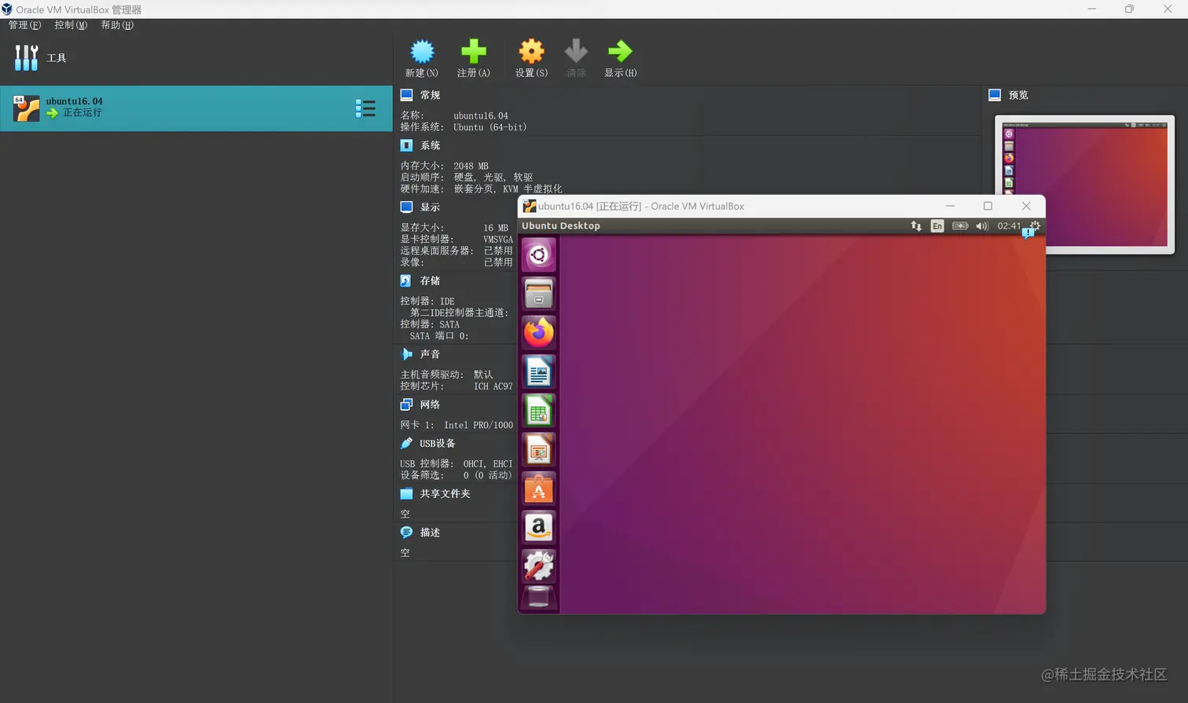The image size is (1188, 703).
Task: Open LibreOffice Writer in the Ubuntu launcher
Action: coord(538,372)
